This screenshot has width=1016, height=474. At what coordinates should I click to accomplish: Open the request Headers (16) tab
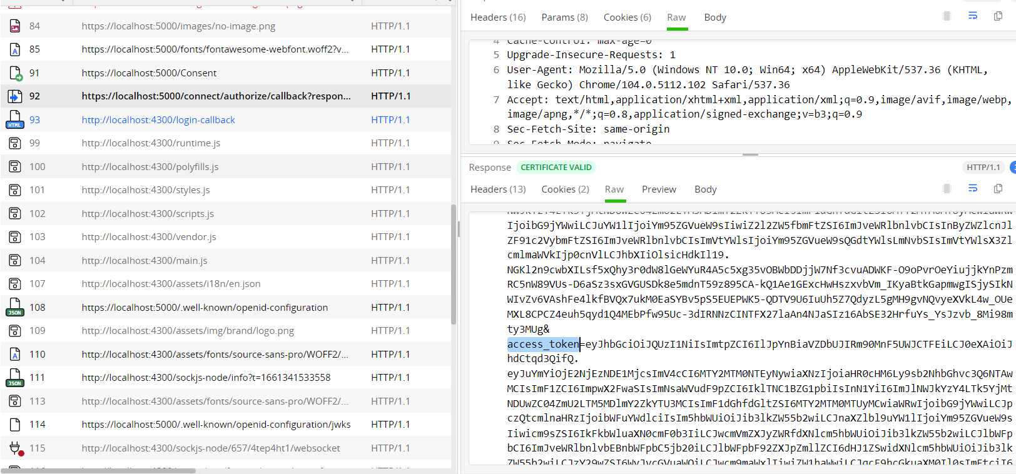(498, 18)
